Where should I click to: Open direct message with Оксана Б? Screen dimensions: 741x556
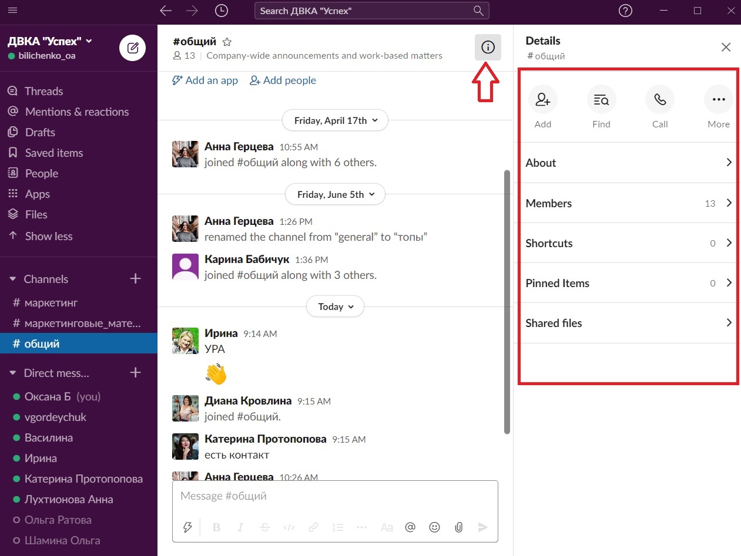[79, 396]
